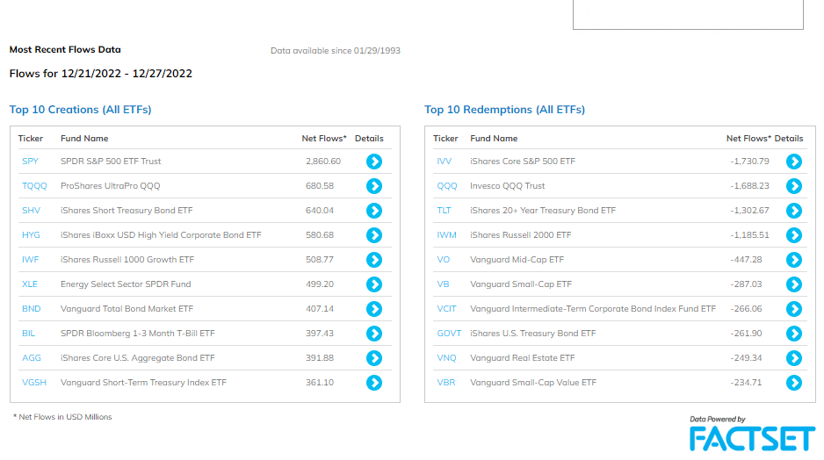The height and width of the screenshot is (460, 824).
Task: Open details arrow for SPDR S&P 500 ETF Trust
Action: pyautogui.click(x=374, y=162)
